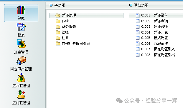Click the 明细功能 header square icon
The width and height of the screenshot is (183, 108).
coord(131,5)
